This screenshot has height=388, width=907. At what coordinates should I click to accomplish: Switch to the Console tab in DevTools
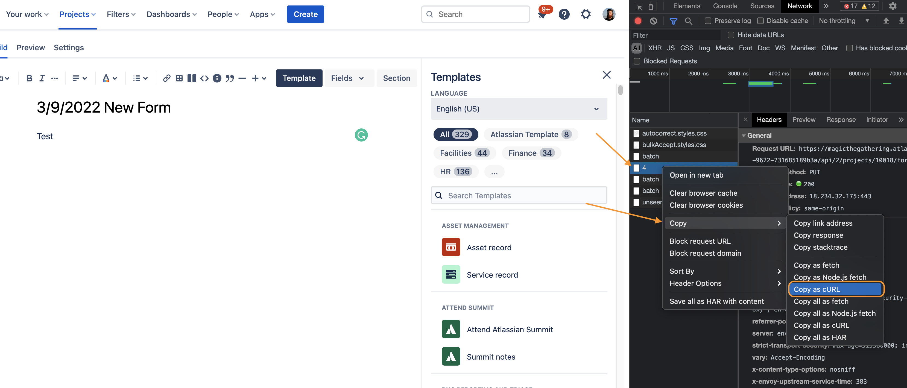725,6
